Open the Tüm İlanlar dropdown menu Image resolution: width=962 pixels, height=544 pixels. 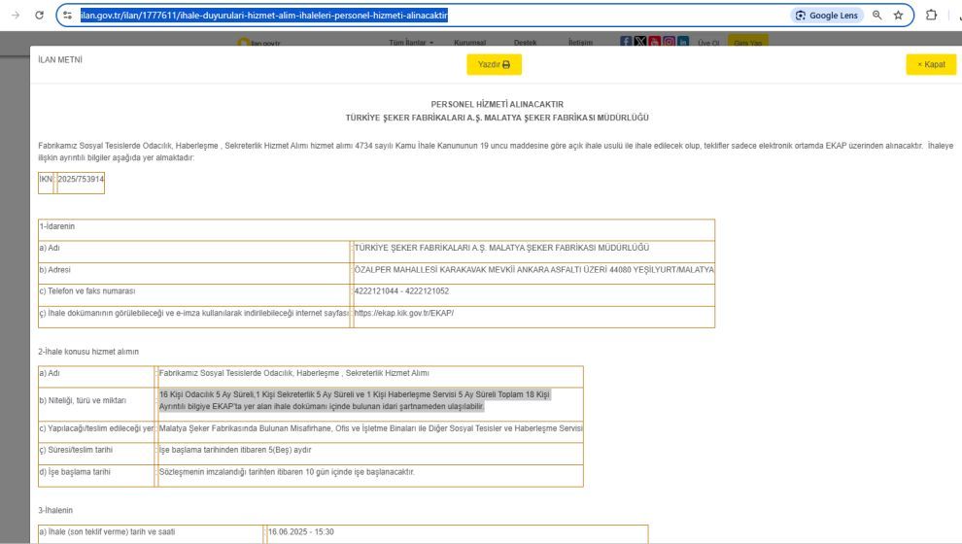(x=411, y=43)
